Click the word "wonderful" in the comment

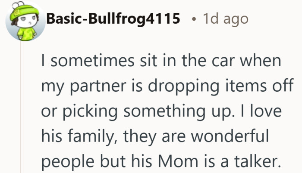tap(230, 136)
